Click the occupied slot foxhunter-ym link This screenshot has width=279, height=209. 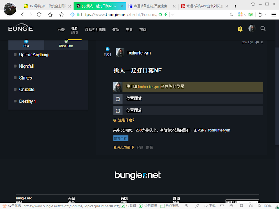coord(149,87)
